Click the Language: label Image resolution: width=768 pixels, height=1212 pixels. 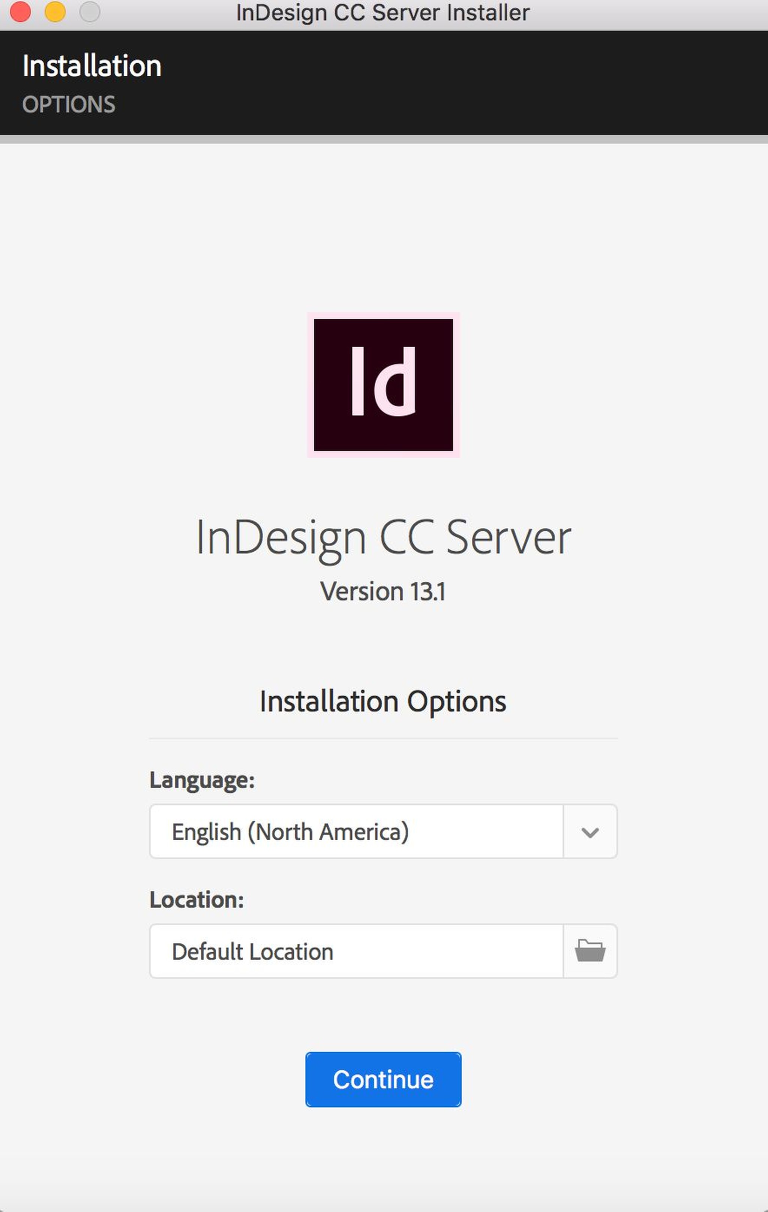click(202, 780)
